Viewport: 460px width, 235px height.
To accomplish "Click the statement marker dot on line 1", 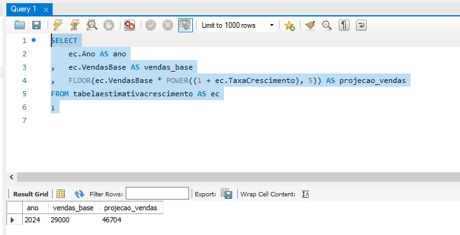I will (x=34, y=40).
